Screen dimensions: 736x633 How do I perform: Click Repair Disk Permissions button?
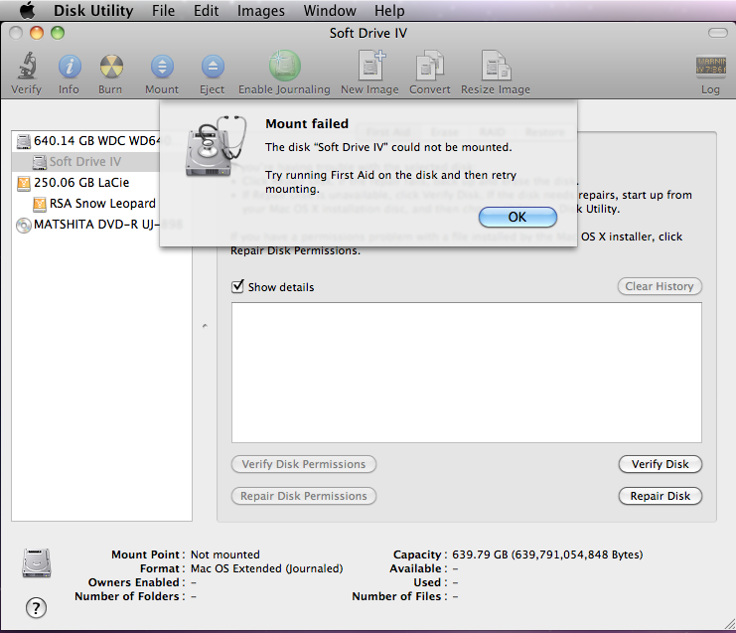tap(304, 496)
